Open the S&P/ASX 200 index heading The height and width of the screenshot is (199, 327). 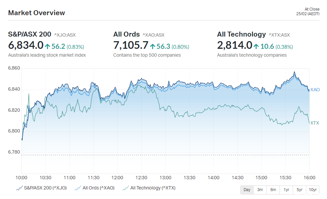(30, 34)
